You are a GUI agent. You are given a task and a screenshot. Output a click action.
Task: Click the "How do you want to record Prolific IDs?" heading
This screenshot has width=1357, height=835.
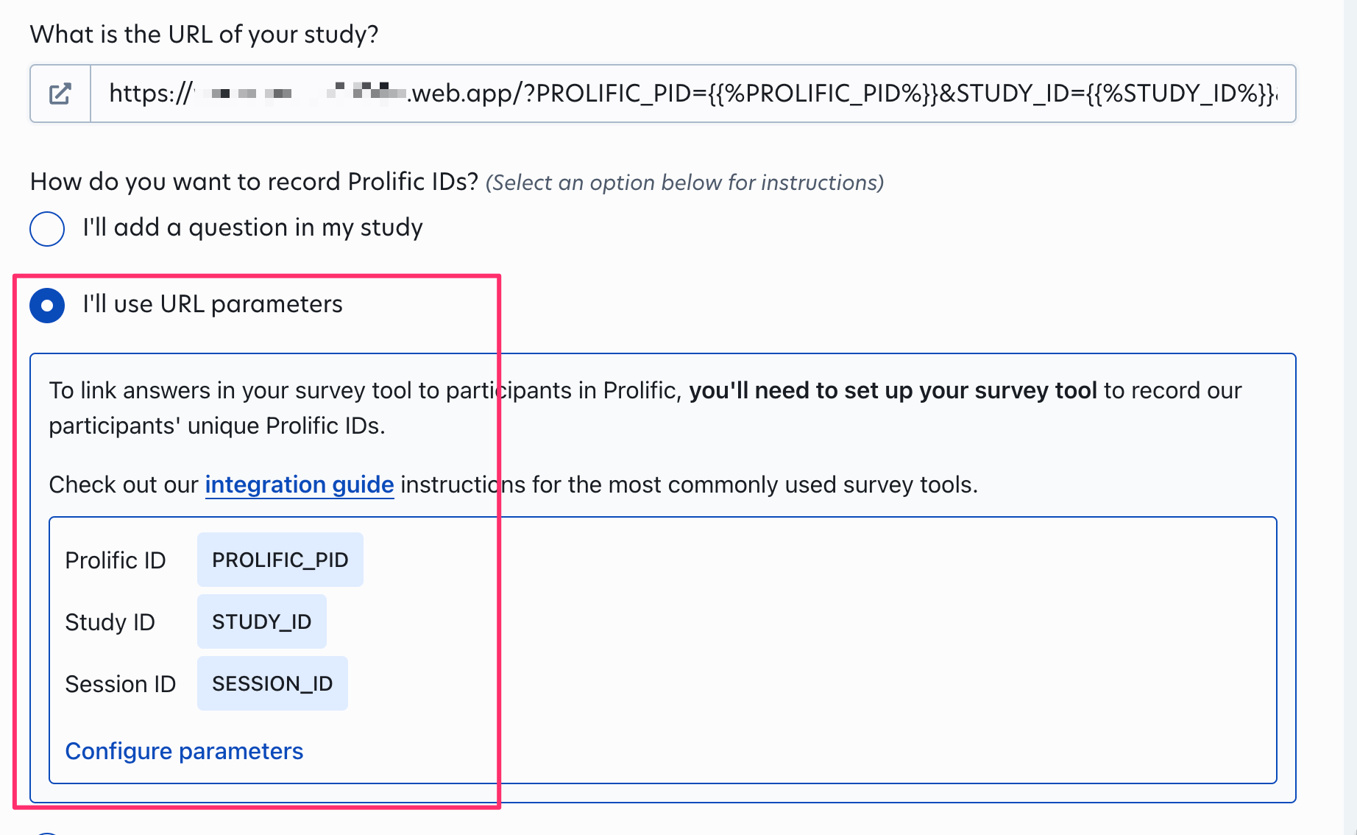(254, 181)
